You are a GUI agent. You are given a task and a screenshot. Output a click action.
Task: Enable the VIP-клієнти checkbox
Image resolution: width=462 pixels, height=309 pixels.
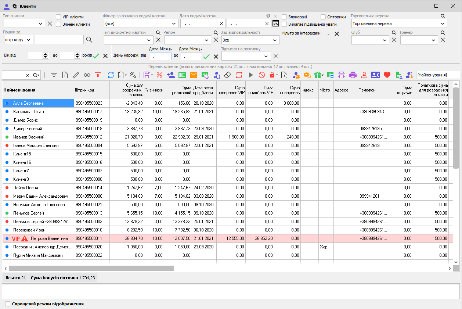[59, 17]
